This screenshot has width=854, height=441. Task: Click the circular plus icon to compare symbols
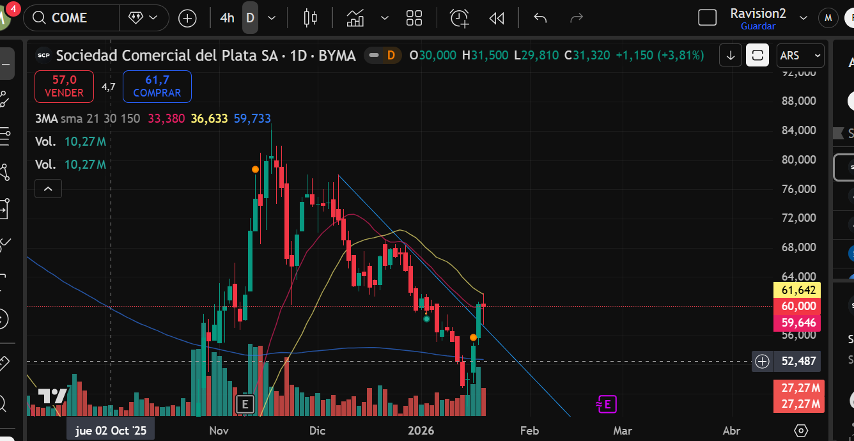pyautogui.click(x=187, y=17)
